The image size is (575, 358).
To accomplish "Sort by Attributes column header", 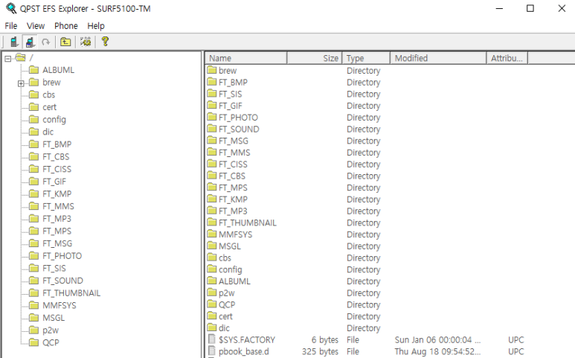I will [507, 58].
